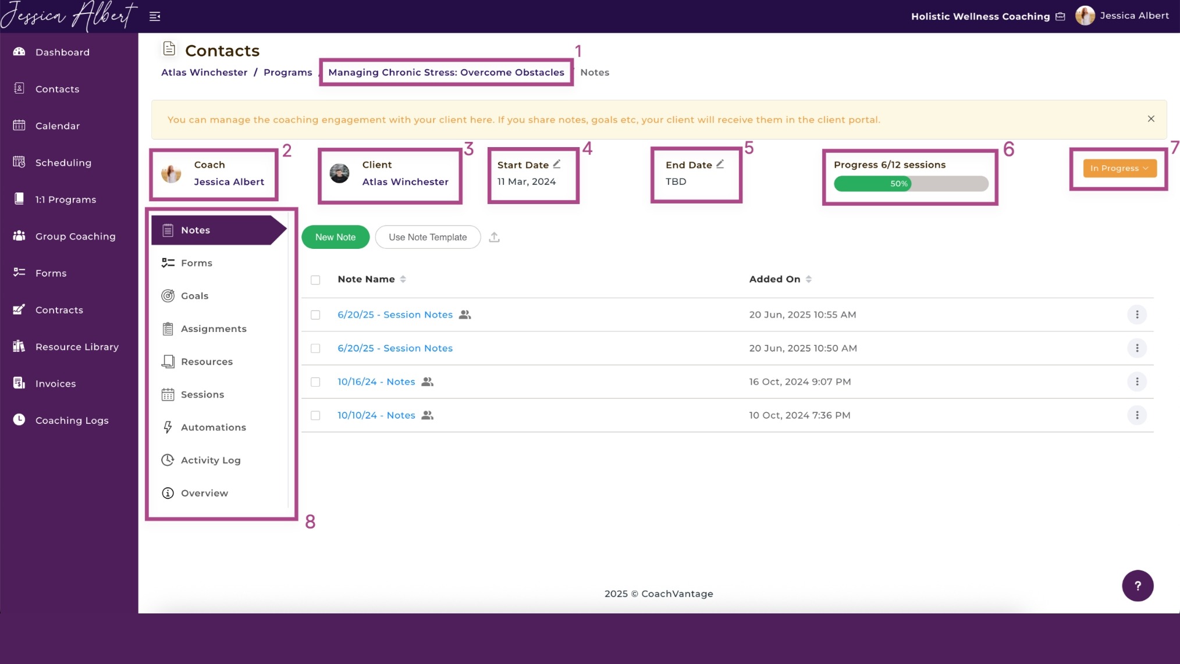Image resolution: width=1180 pixels, height=664 pixels.
Task: Open the In Progress status dropdown
Action: [1119, 168]
